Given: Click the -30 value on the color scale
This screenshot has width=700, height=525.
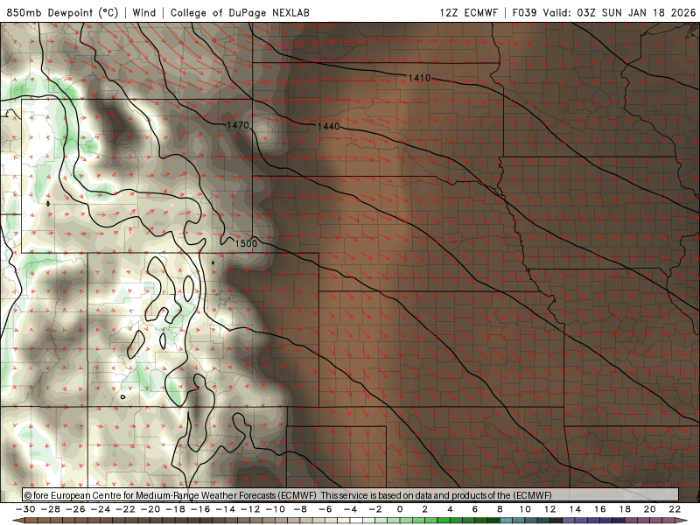Looking at the screenshot, I should [x=25, y=509].
